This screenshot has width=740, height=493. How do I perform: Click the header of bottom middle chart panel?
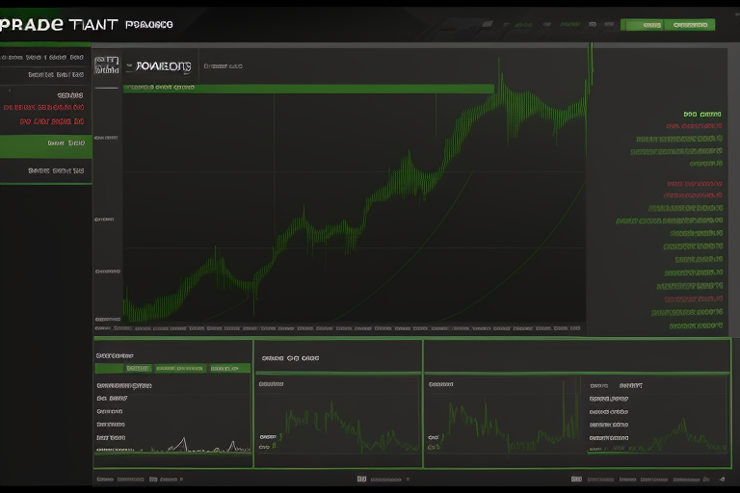337,357
